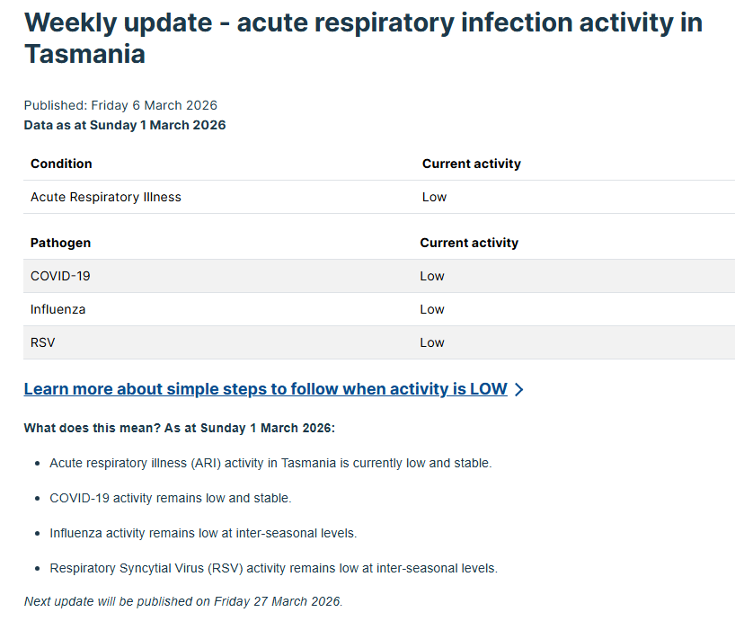735x621 pixels.
Task: Click the Condition column header
Action: 61,164
